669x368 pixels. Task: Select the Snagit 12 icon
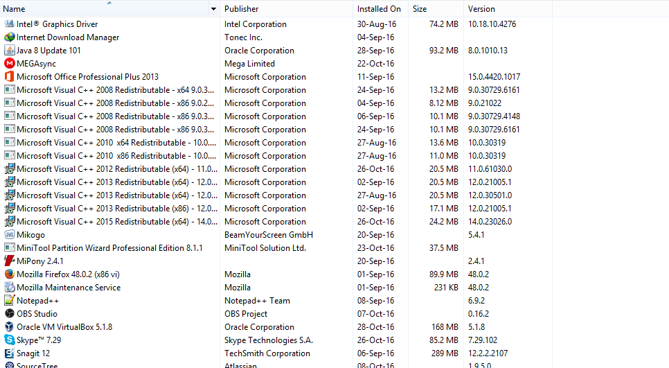(x=10, y=353)
